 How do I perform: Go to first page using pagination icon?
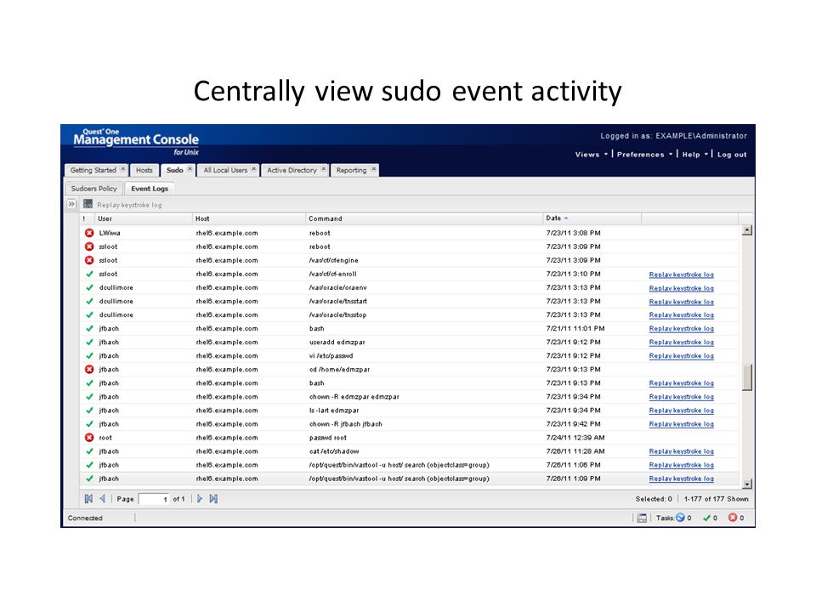point(88,499)
